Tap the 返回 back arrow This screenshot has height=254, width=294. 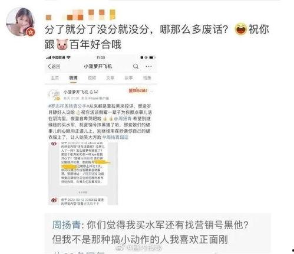[x=54, y=67]
